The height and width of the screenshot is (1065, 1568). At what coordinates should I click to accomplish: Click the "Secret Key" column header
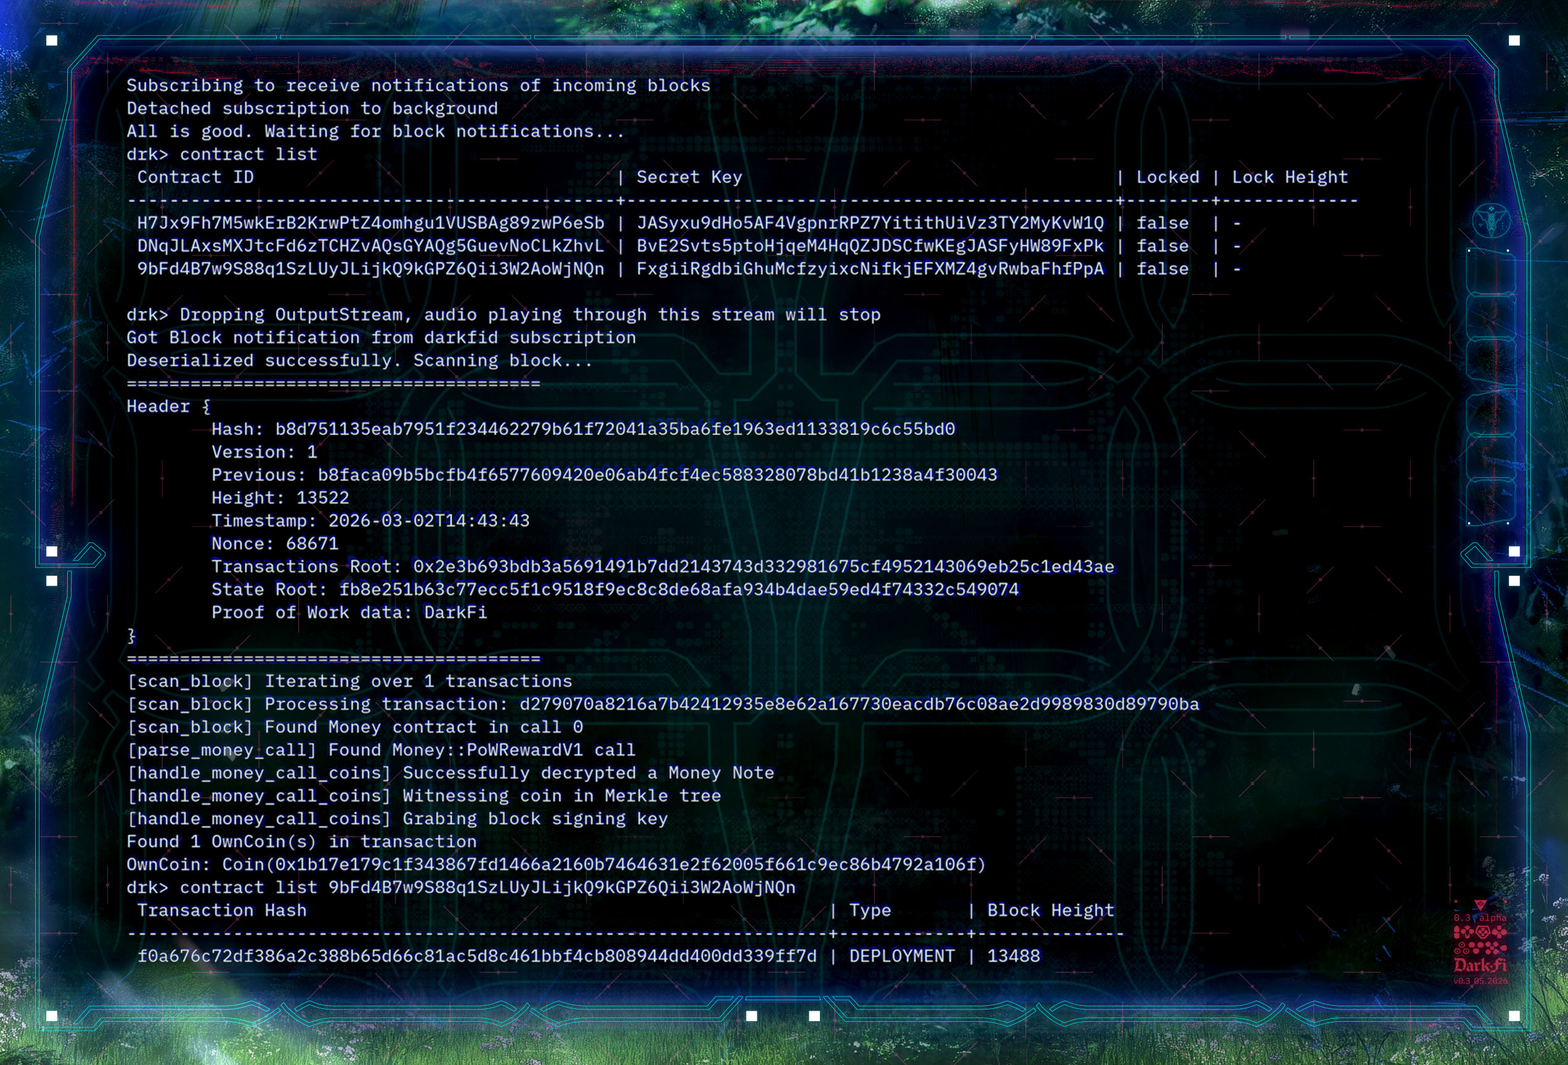point(690,178)
